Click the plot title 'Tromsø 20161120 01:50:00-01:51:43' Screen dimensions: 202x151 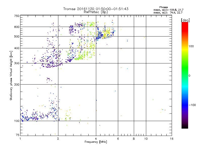[x=96, y=9]
